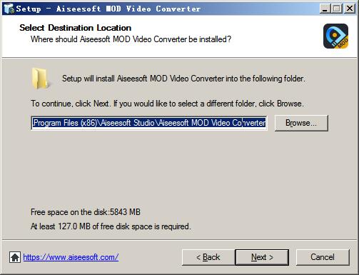Click the 'Setup will install' description text
The width and height of the screenshot is (359, 275).
point(183,79)
